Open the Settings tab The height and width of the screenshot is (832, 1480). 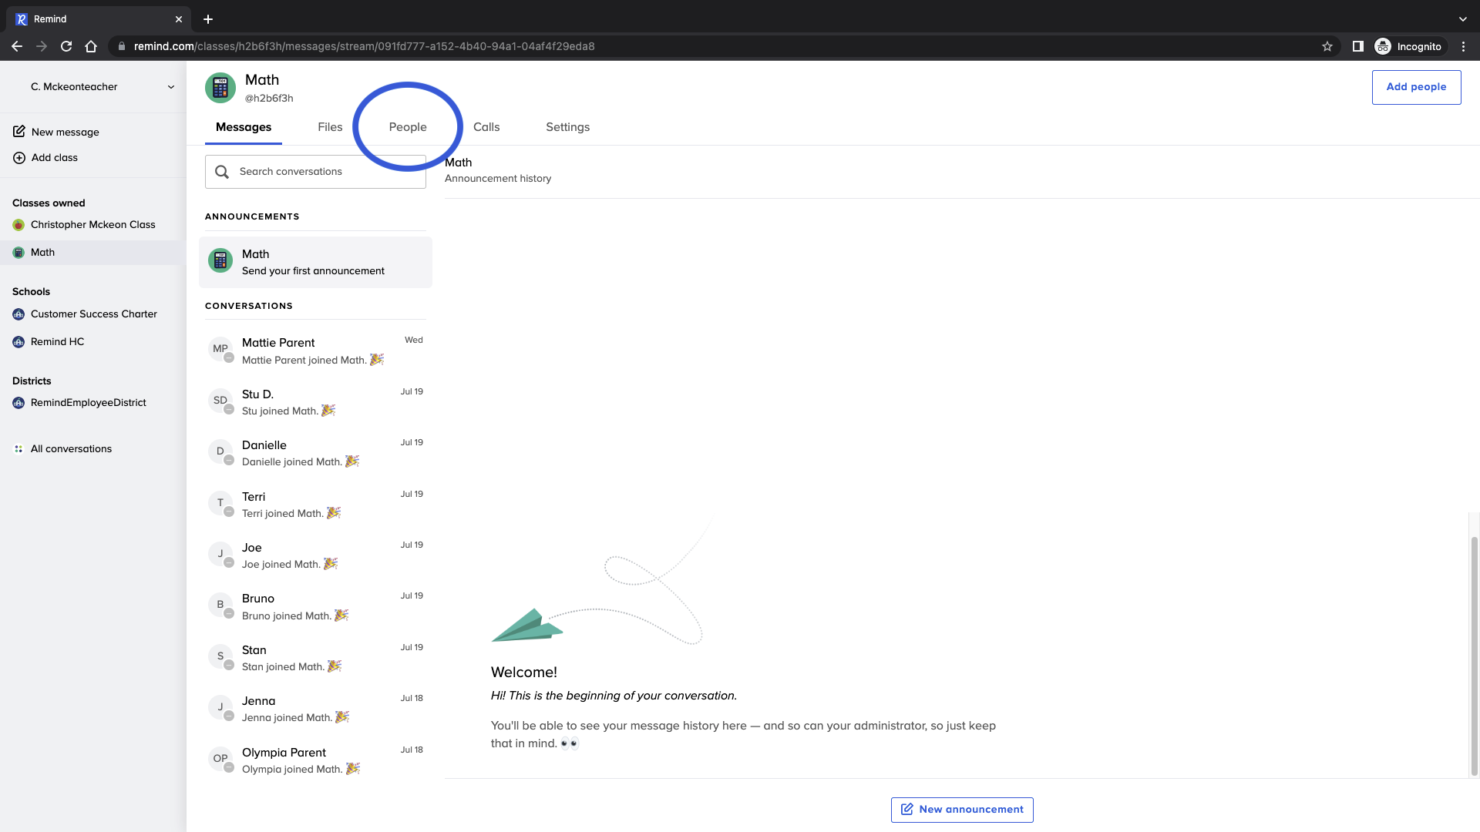click(567, 127)
